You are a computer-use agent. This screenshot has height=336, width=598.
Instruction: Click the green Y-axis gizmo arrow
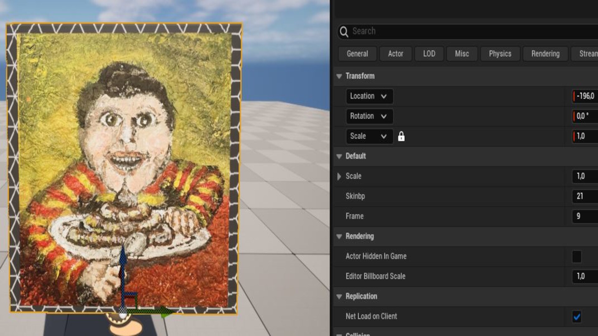(x=165, y=311)
